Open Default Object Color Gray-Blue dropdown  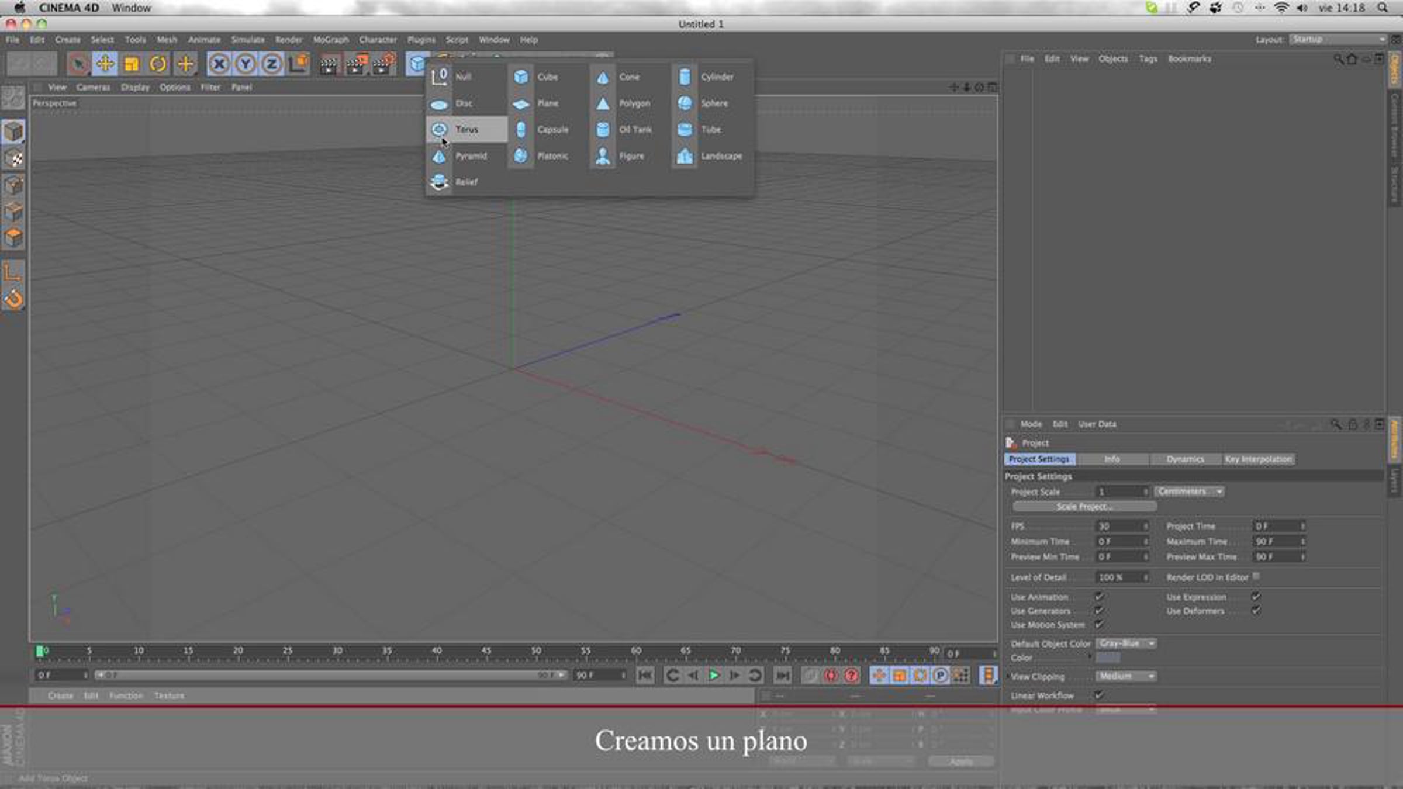click(1126, 643)
